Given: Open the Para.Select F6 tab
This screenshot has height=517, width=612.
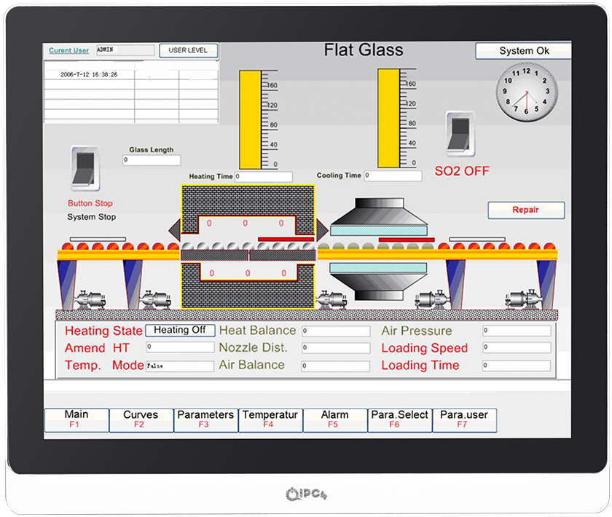Looking at the screenshot, I should coord(400,420).
